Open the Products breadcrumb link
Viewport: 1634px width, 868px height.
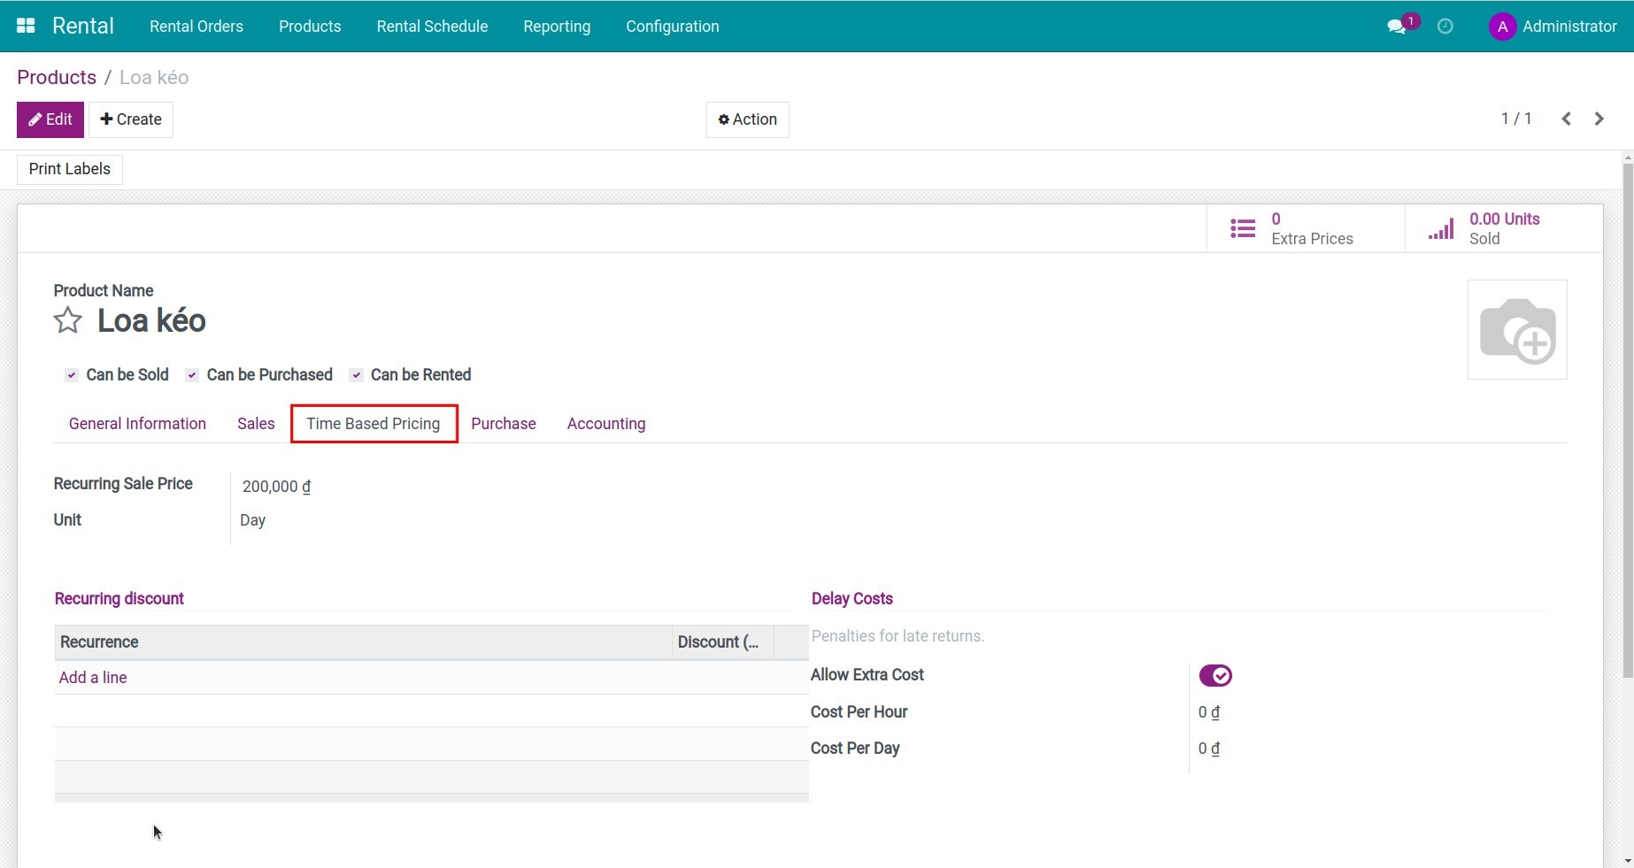(x=57, y=77)
